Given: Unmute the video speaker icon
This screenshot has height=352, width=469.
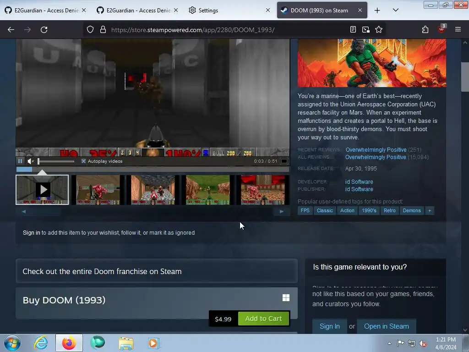Looking at the screenshot, I should point(31,161).
